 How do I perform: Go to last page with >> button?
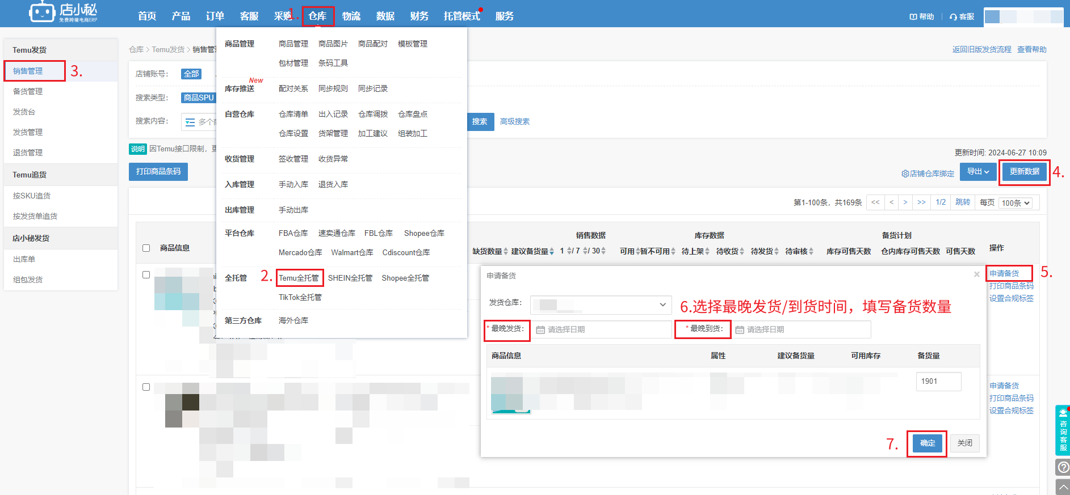click(x=921, y=202)
